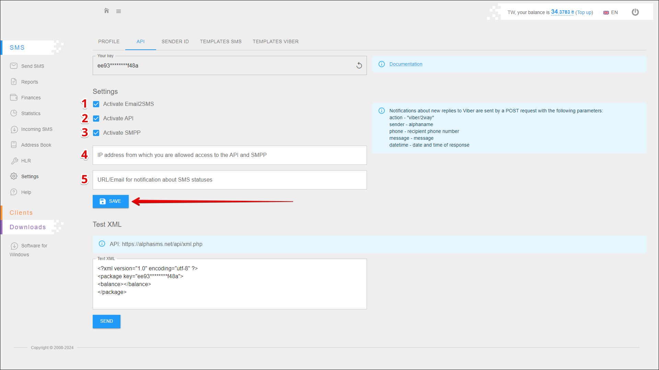
Task: Open Reports in the sidebar
Action: pos(30,82)
